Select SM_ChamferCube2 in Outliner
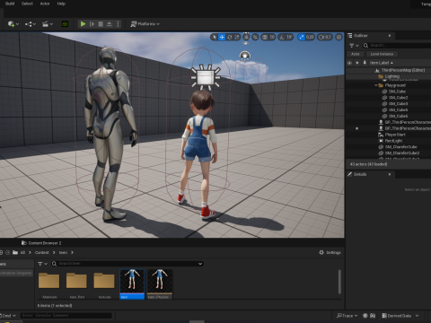Image resolution: width=431 pixels, height=323 pixels. (402, 153)
